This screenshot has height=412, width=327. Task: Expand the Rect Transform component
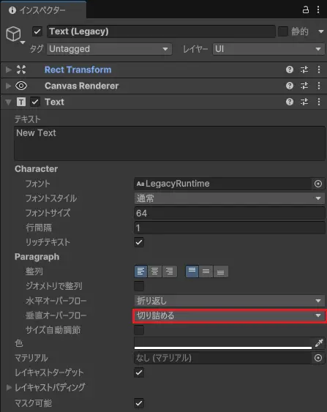pyautogui.click(x=9, y=70)
